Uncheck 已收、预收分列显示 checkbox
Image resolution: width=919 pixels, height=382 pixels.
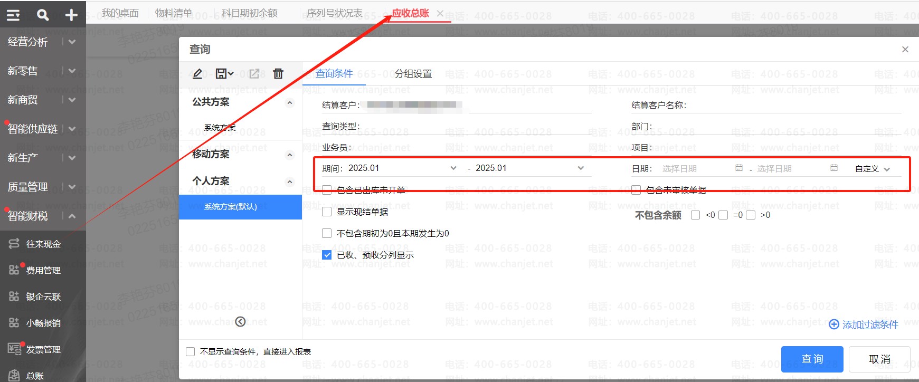coord(327,255)
